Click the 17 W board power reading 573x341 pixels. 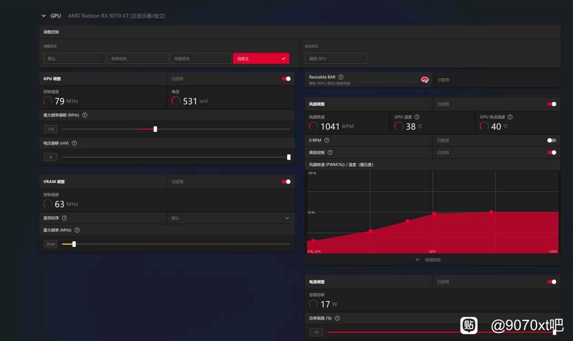point(329,304)
